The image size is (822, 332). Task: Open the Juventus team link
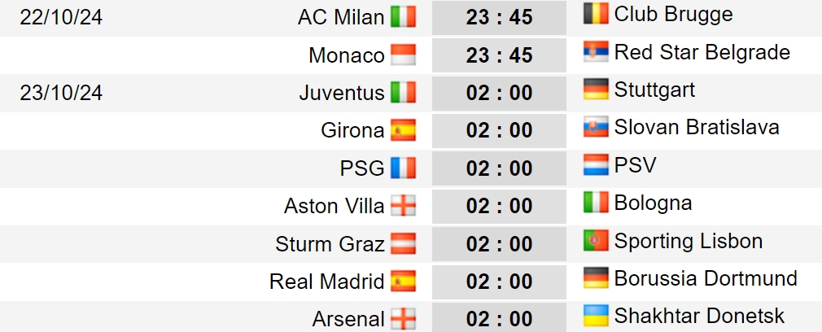tap(342, 93)
